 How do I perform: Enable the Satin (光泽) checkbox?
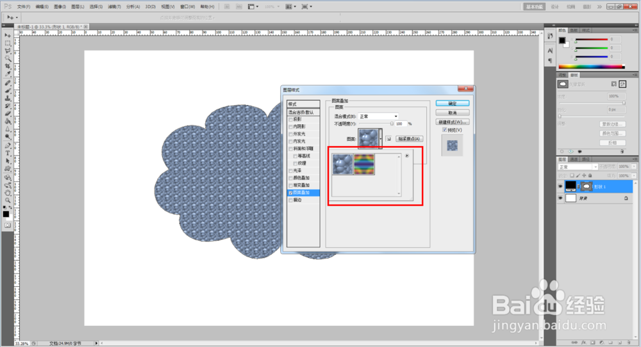[290, 171]
